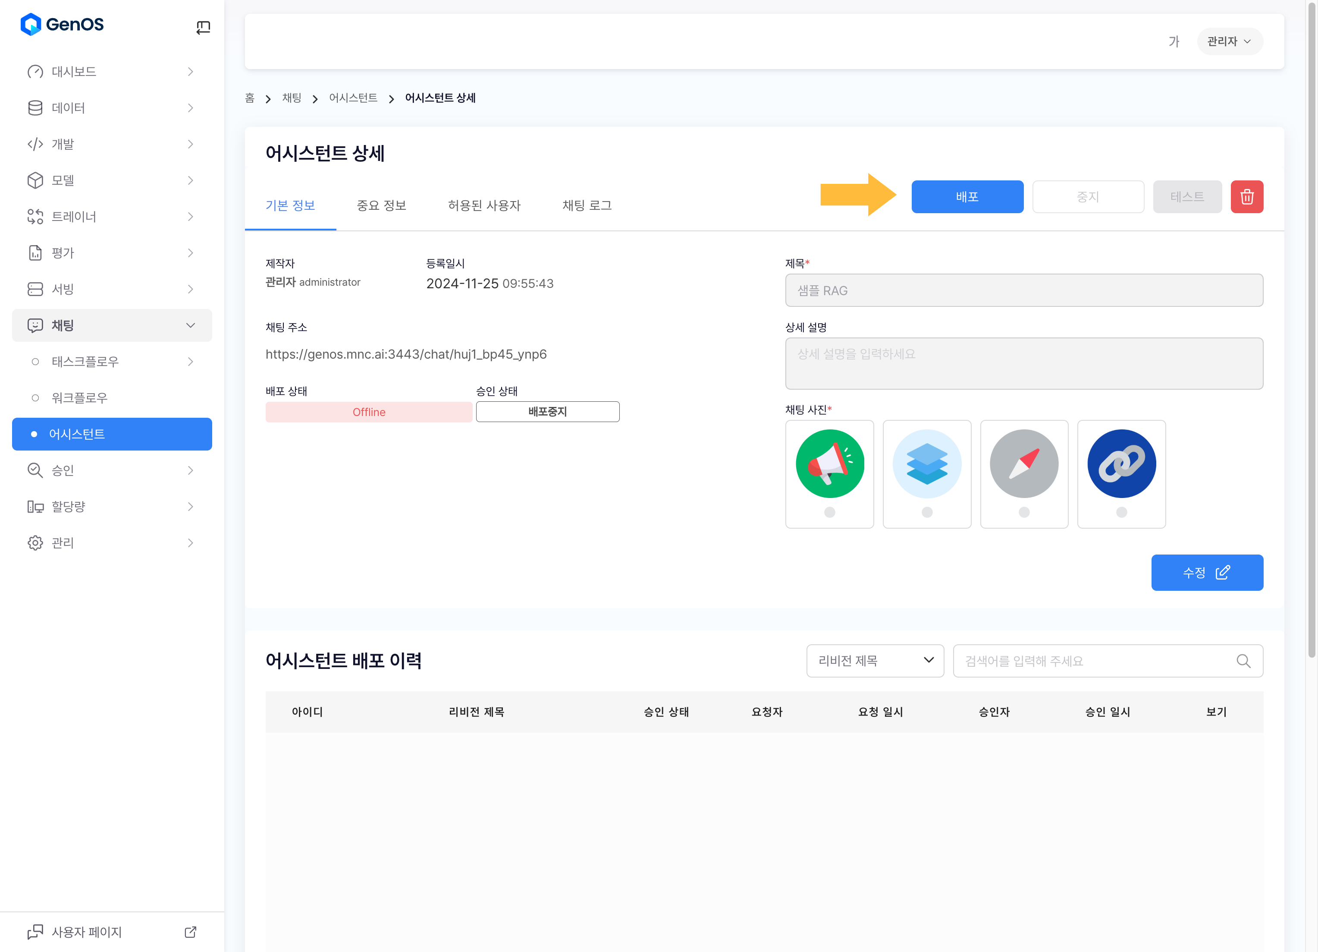Select the green megaphone chat photo

[x=829, y=463]
